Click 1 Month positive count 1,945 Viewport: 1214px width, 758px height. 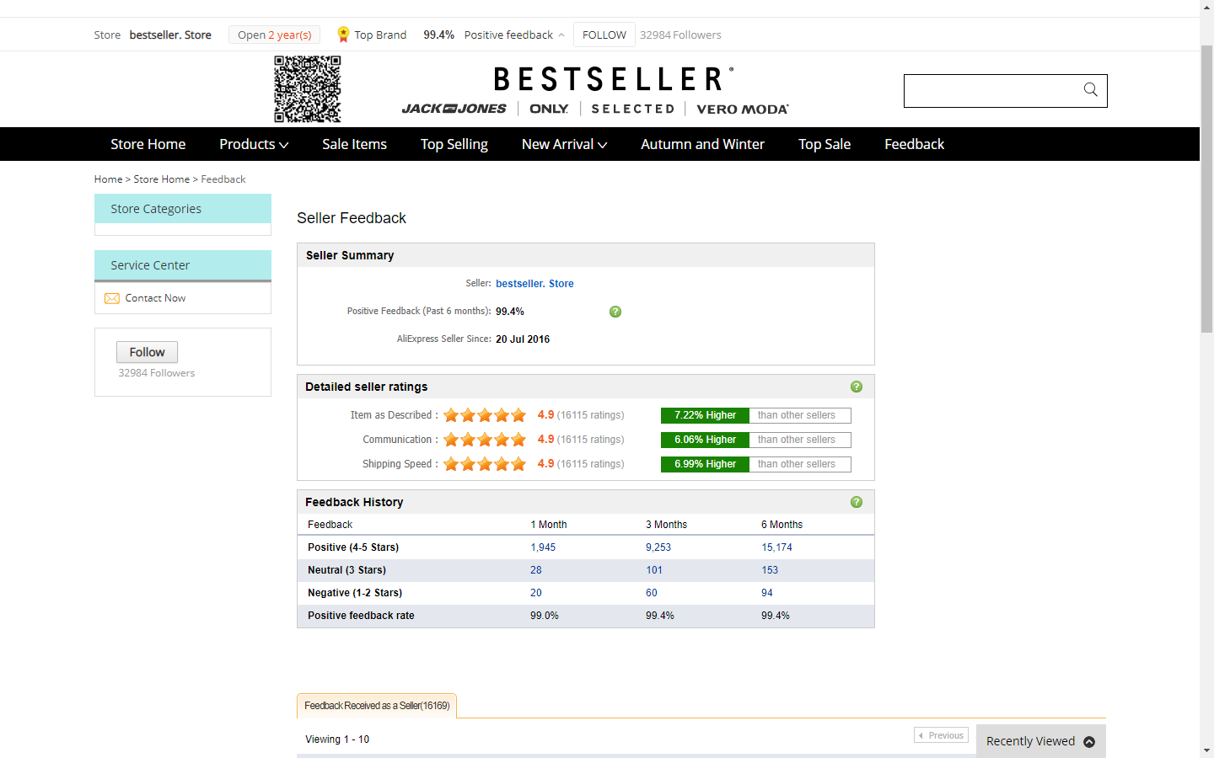[543, 547]
